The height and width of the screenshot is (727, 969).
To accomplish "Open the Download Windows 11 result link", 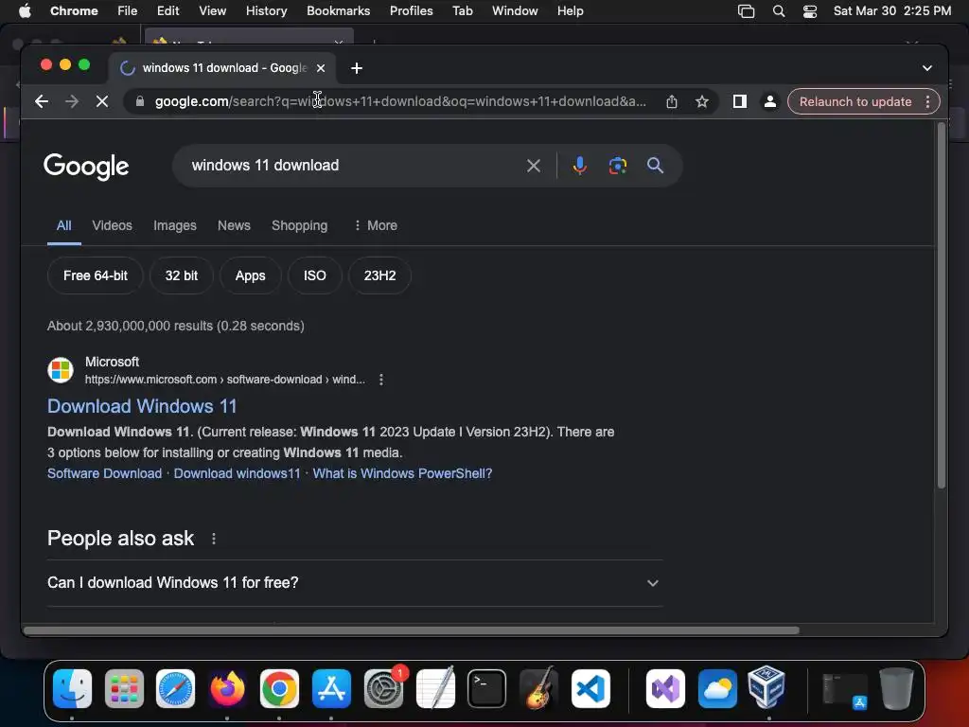I will (142, 406).
